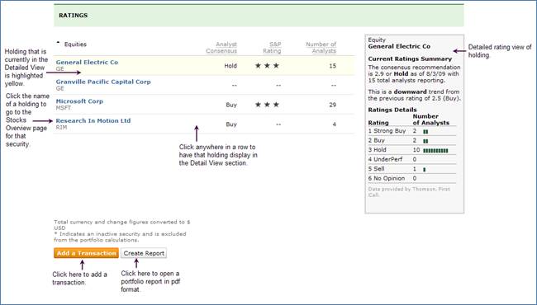Image resolution: width=537 pixels, height=305 pixels.
Task: Open Granville Pacific Capital Corp link
Action: tap(103, 82)
